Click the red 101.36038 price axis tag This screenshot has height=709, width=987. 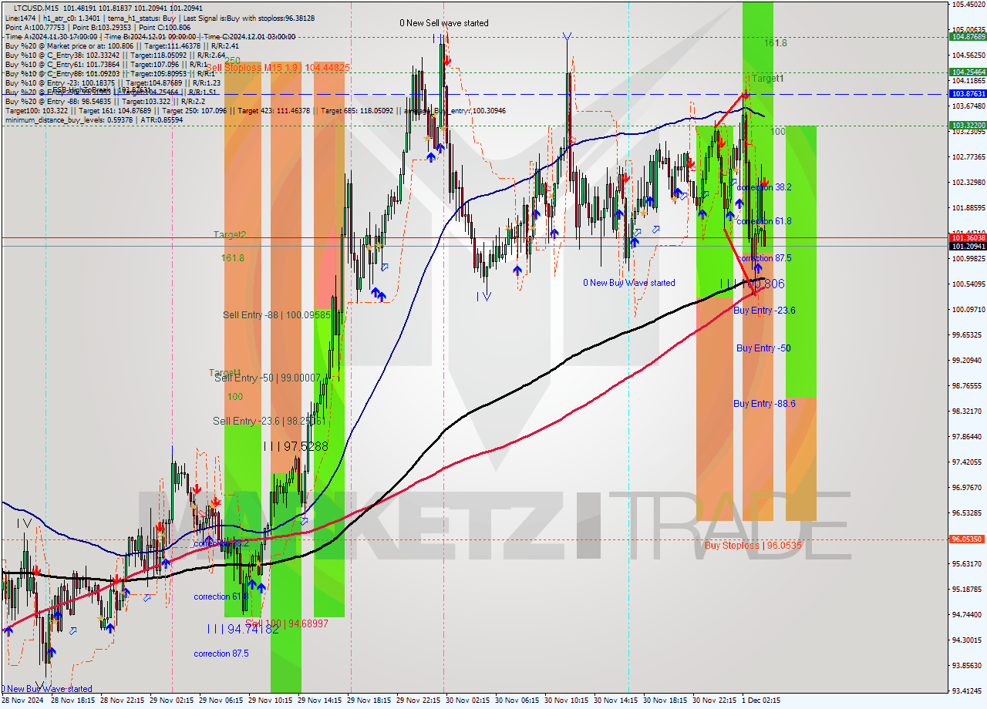click(968, 237)
